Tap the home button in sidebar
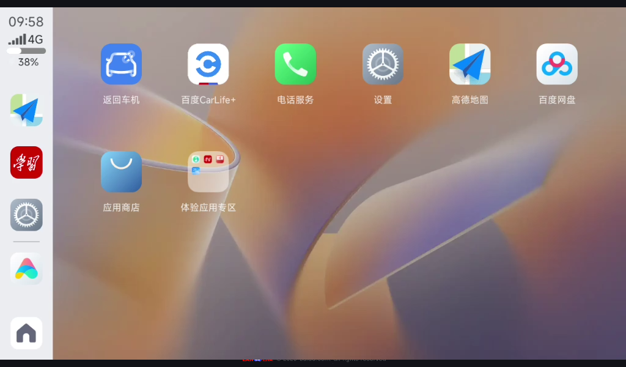The image size is (626, 367). (26, 333)
